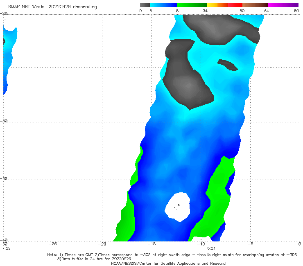The width and height of the screenshot is (303, 266).
Task: Select the title text 'SMAP NRT Winds'
Action: tap(26, 7)
